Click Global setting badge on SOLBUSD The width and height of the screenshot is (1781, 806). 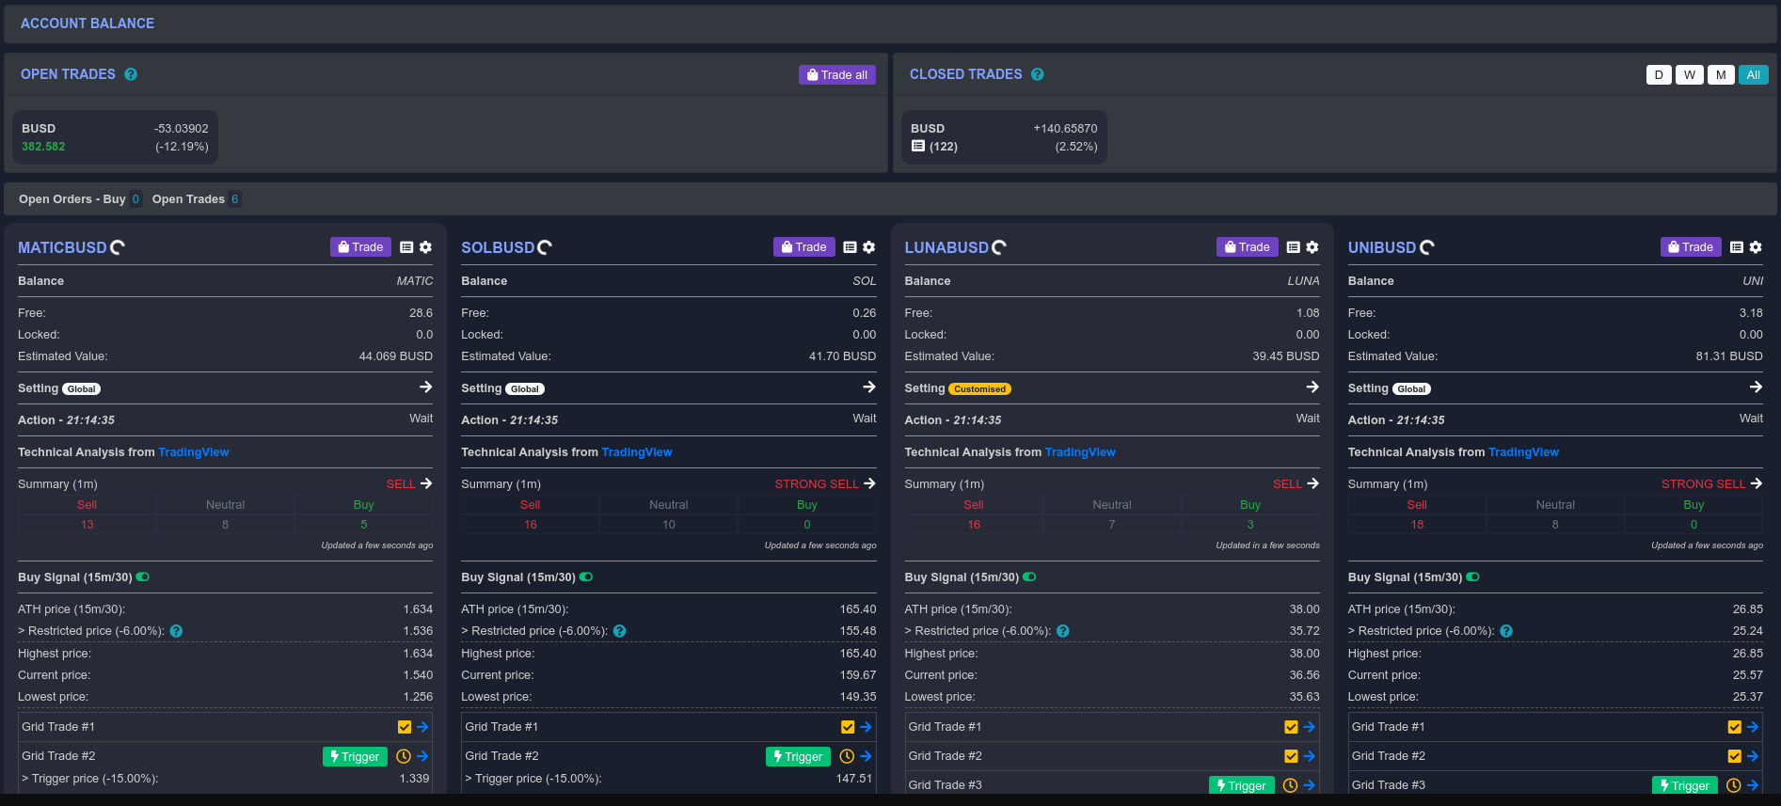click(x=525, y=389)
